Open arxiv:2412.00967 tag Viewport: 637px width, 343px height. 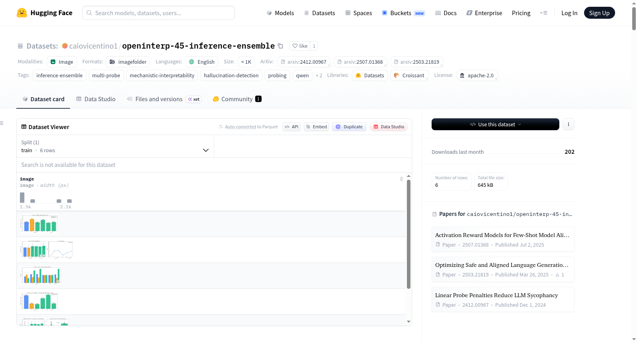(x=303, y=62)
